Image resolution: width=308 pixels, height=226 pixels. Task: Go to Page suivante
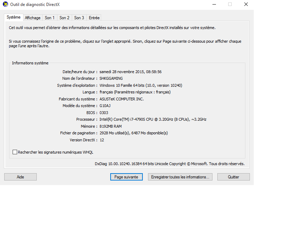pyautogui.click(x=126, y=177)
